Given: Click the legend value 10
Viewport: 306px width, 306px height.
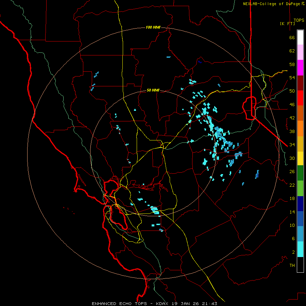Looking at the screenshot, I should click(292, 225).
